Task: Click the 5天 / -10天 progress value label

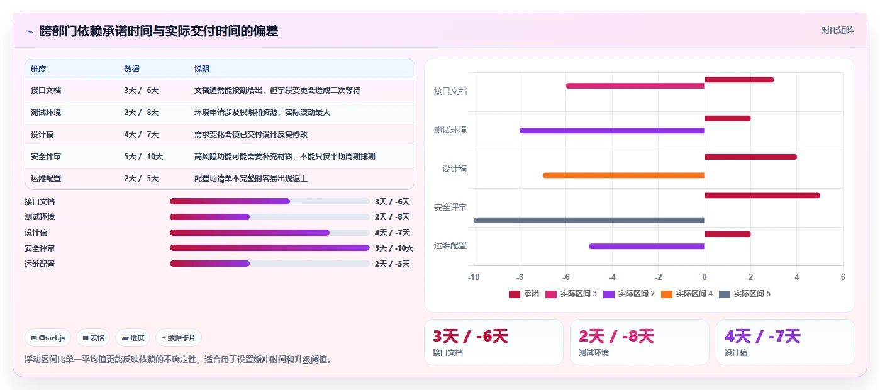Action: pos(394,248)
